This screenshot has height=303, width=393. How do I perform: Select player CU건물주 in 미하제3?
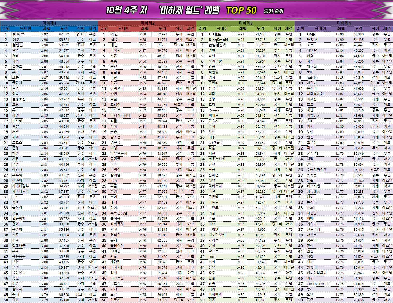coord(215,143)
